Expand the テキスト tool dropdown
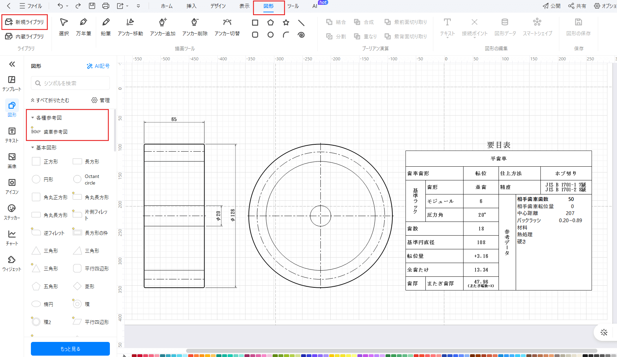 [x=447, y=37]
